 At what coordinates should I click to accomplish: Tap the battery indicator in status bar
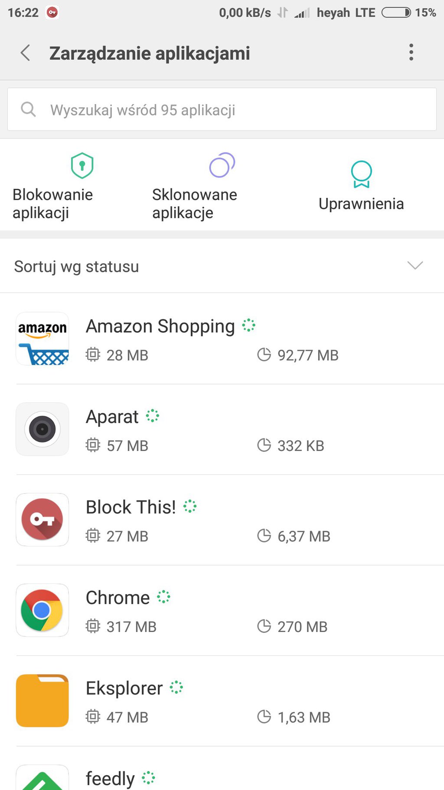pos(396,13)
